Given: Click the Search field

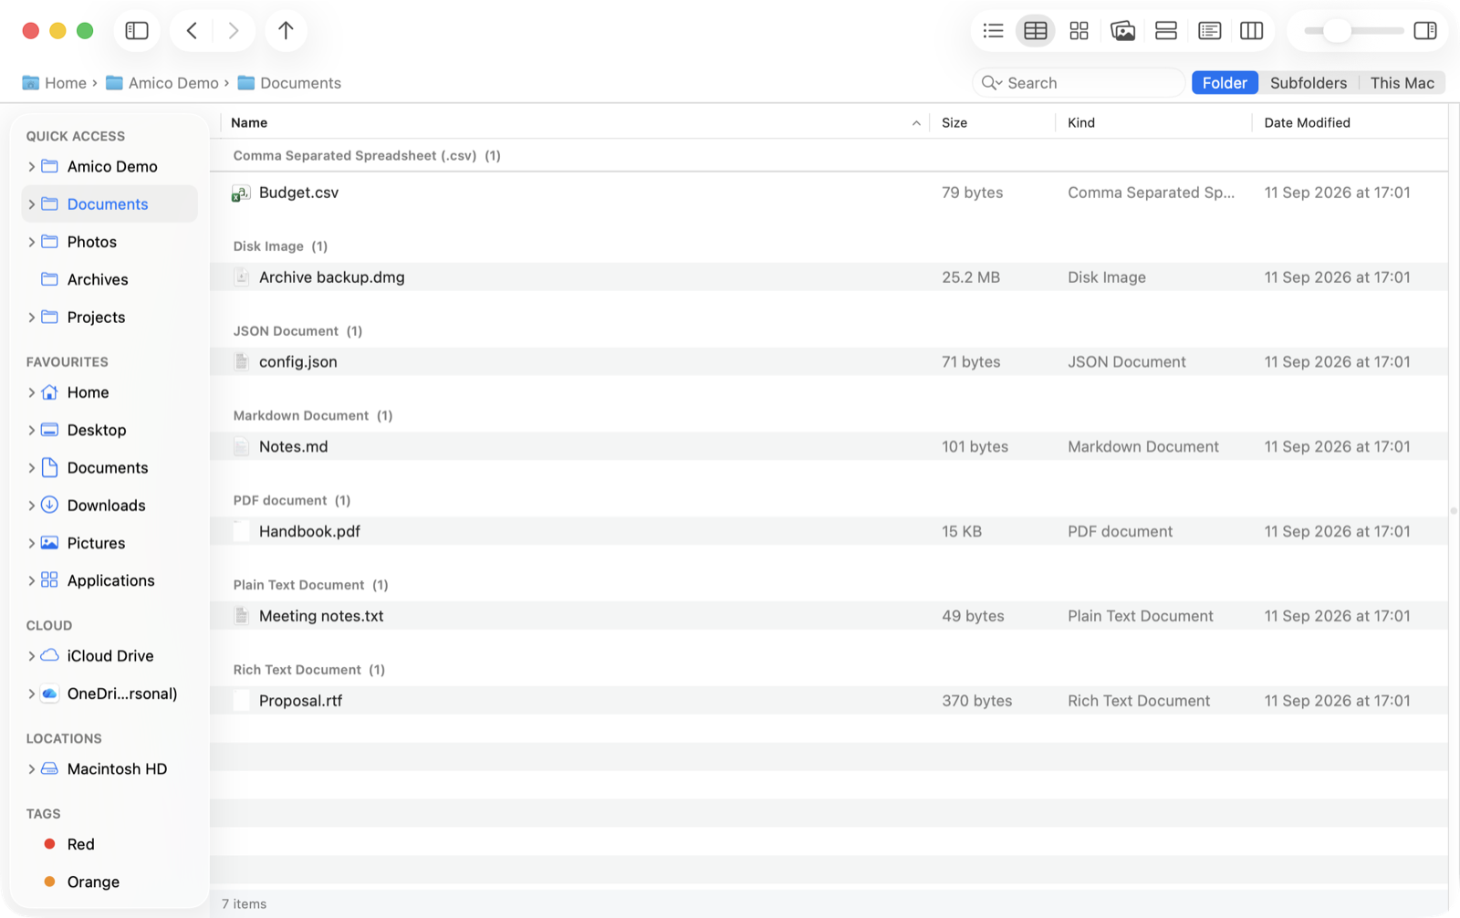Looking at the screenshot, I should 1079,83.
